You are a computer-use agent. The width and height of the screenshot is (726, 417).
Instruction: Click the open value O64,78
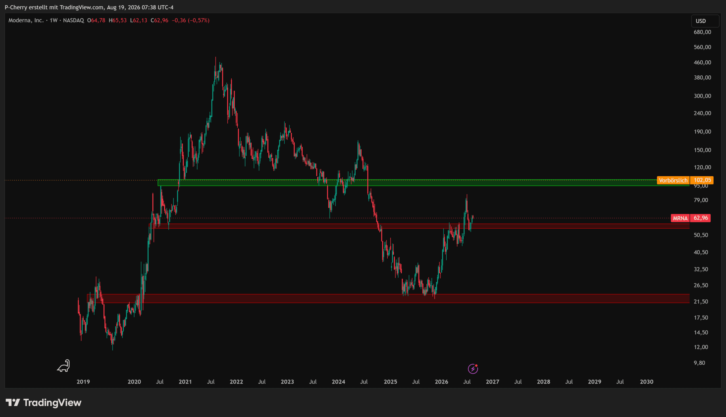96,20
